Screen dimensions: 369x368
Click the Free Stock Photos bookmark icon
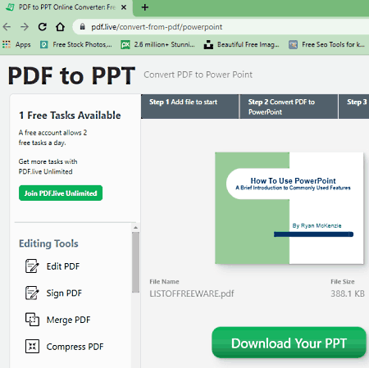coord(43,44)
